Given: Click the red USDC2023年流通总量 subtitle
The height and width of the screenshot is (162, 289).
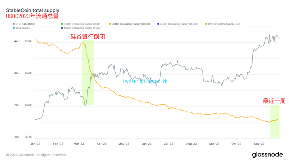Looking at the screenshot, I should (32, 16).
